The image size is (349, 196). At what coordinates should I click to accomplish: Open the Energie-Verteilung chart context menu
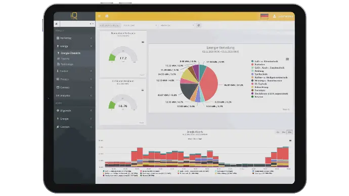(x=287, y=59)
